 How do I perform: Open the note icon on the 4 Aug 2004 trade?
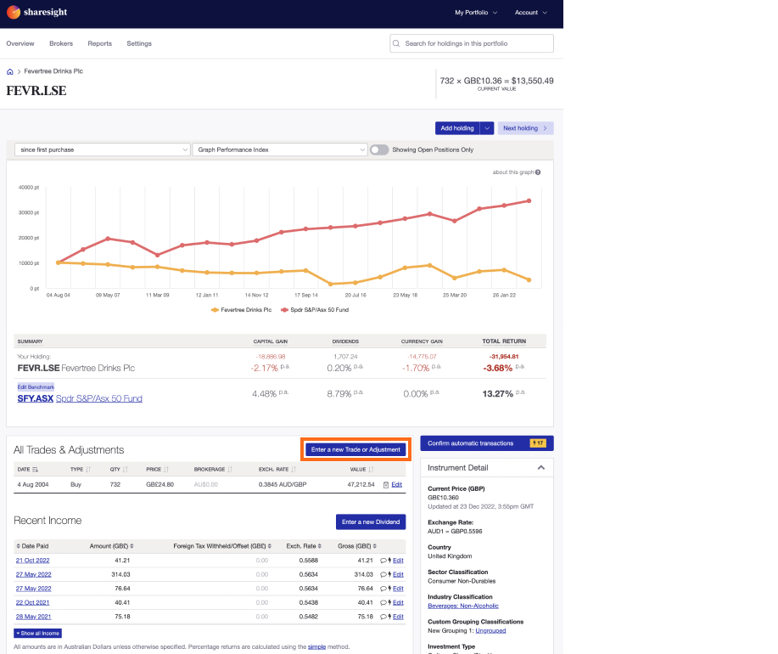385,485
